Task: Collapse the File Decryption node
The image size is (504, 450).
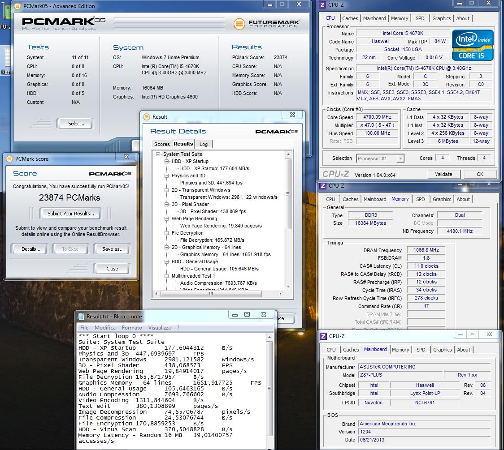Action: (166, 233)
